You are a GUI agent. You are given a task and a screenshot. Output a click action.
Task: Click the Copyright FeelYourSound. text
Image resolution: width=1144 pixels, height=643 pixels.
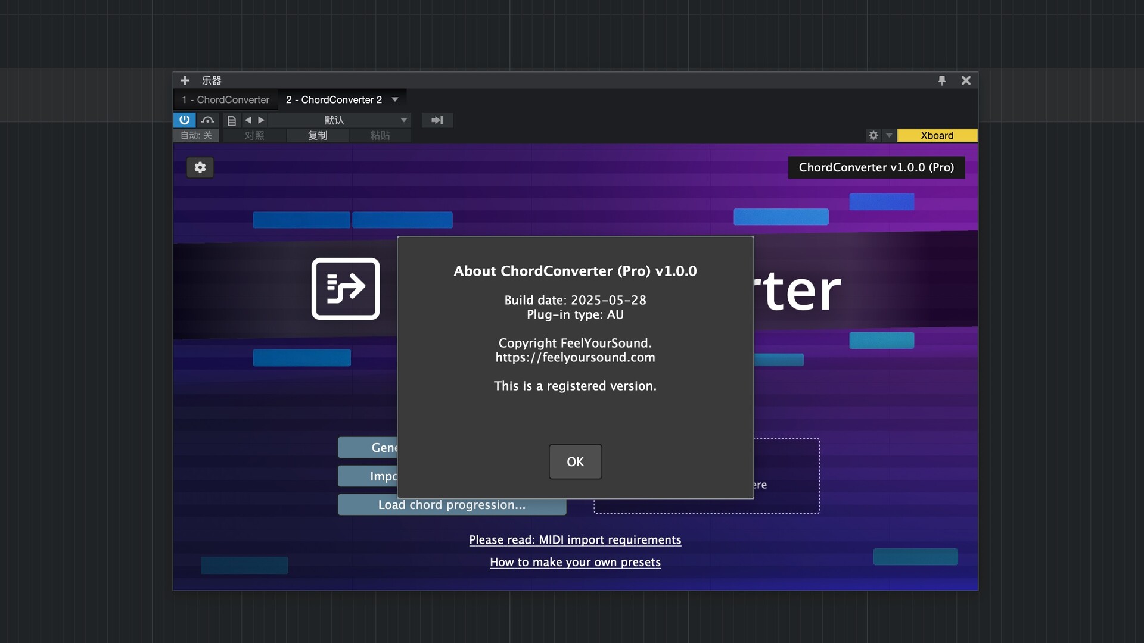(575, 343)
